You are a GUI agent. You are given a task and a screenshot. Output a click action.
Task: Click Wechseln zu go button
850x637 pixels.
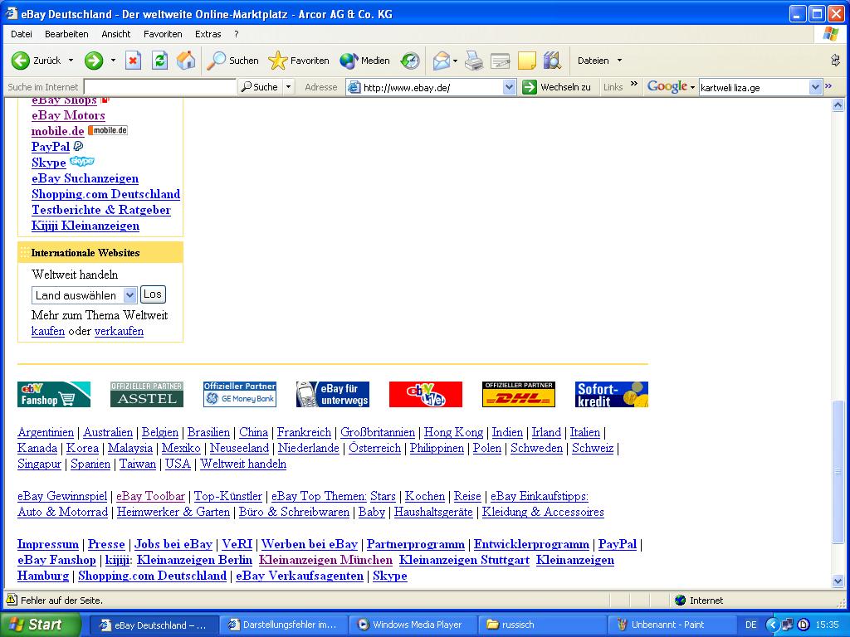(557, 86)
